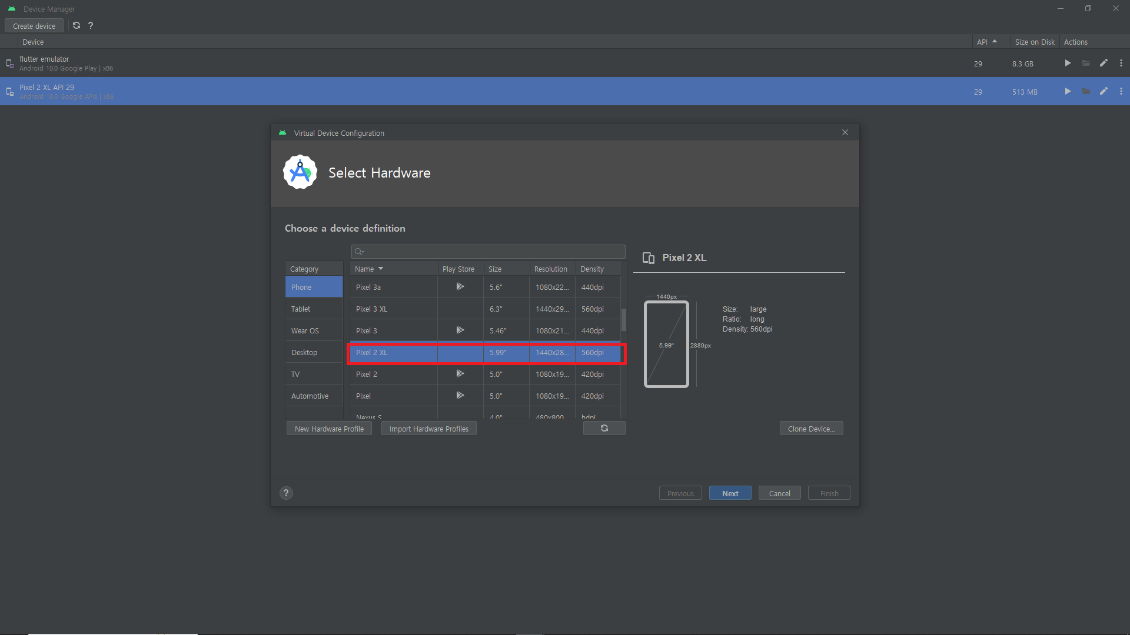Launch the flutter emulator with play icon

point(1068,63)
